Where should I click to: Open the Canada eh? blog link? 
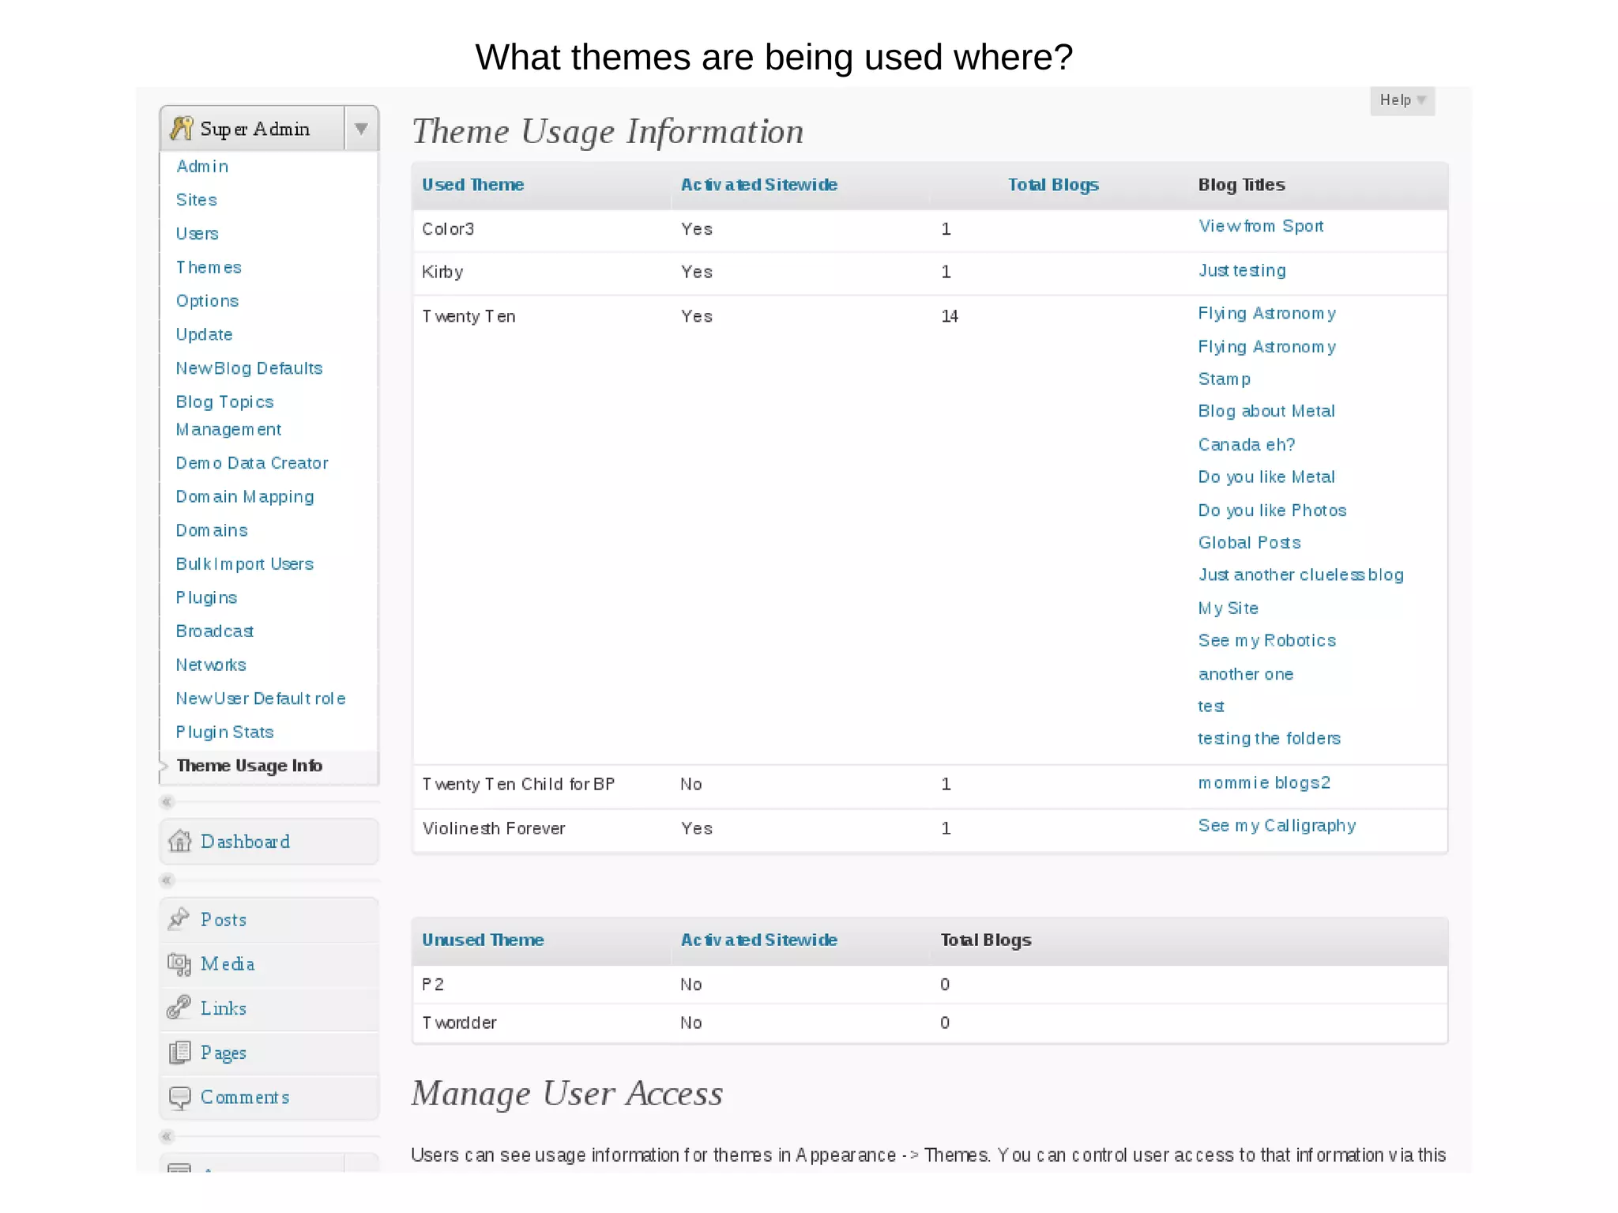[1247, 445]
